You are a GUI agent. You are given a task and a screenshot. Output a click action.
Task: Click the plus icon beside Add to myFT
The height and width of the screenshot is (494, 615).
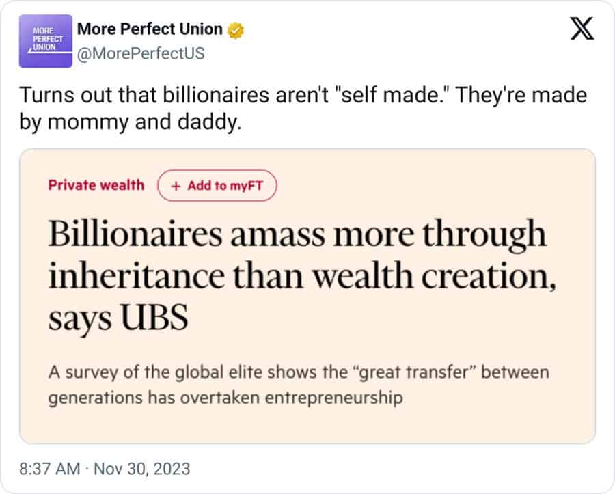pos(176,186)
